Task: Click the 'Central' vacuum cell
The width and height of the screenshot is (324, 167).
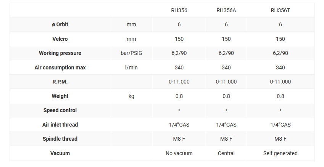Action: tap(226, 153)
